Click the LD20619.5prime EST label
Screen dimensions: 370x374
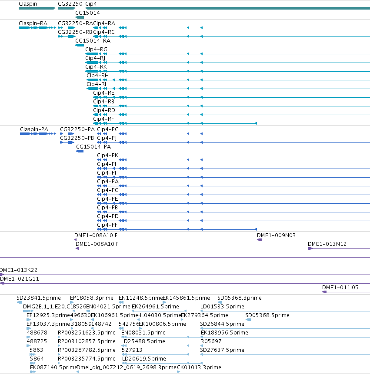(144, 359)
